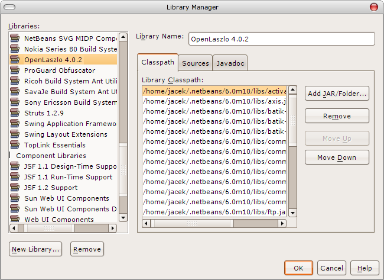The height and width of the screenshot is (280, 384).
Task: Click the Add JAR/Folder button
Action: click(x=337, y=94)
